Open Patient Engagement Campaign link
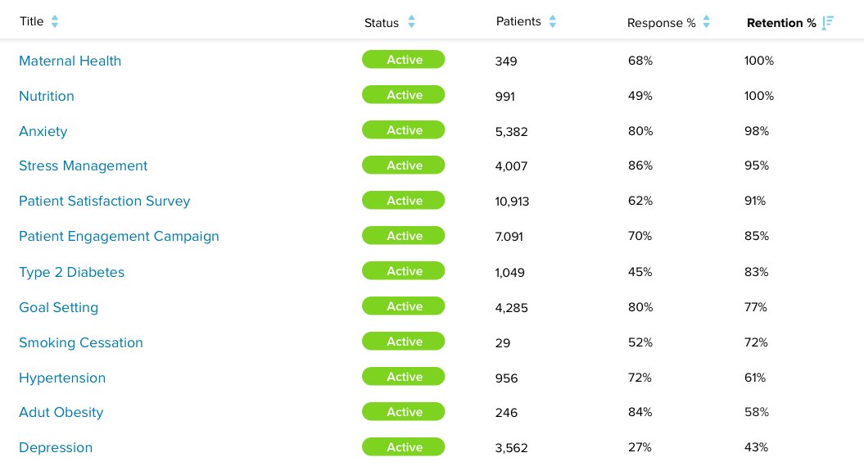864x471 pixels. [119, 236]
